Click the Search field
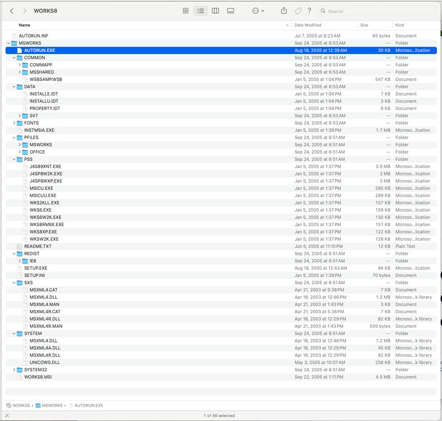 coord(377,11)
